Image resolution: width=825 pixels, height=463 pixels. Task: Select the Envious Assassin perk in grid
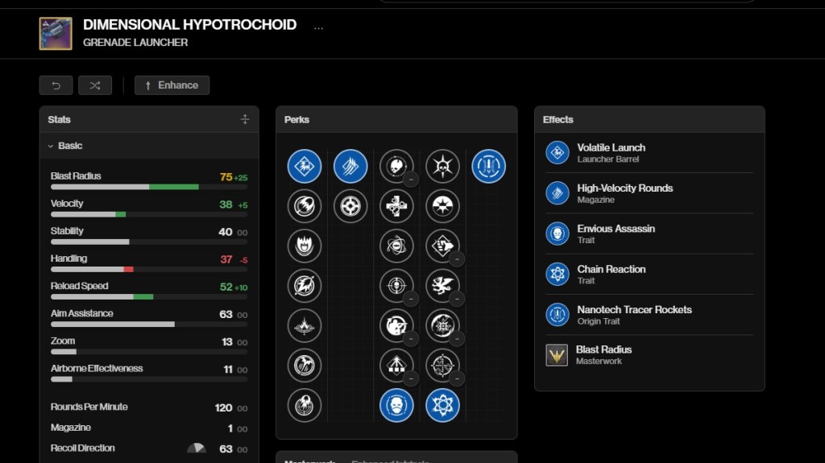click(396, 405)
